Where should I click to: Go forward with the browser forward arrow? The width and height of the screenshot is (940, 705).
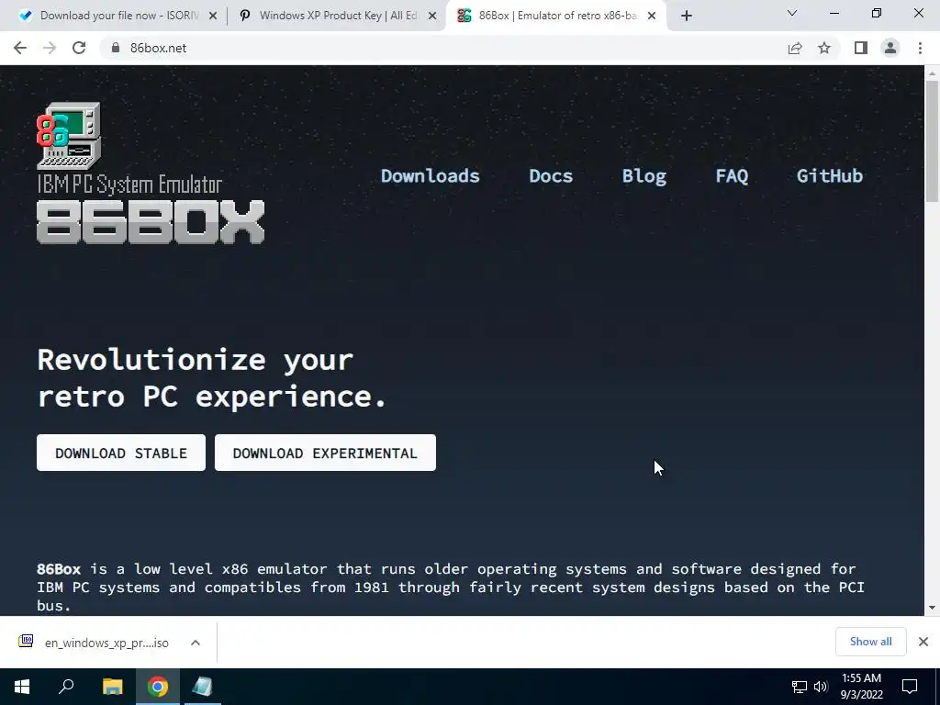point(50,48)
